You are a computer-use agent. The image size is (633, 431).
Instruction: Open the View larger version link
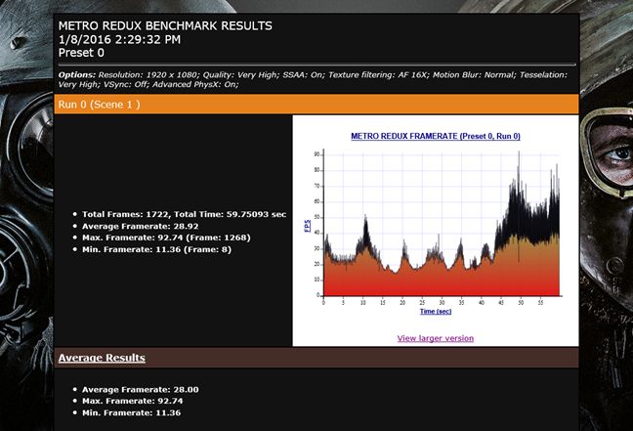click(435, 338)
